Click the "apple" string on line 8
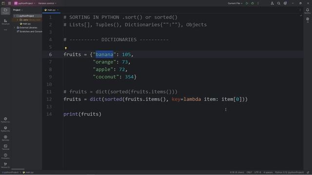The image size is (312, 175). [103, 69]
